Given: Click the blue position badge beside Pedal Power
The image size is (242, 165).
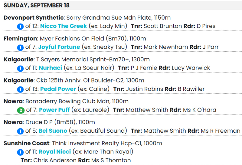Looking at the screenshot, I should coord(20,89).
